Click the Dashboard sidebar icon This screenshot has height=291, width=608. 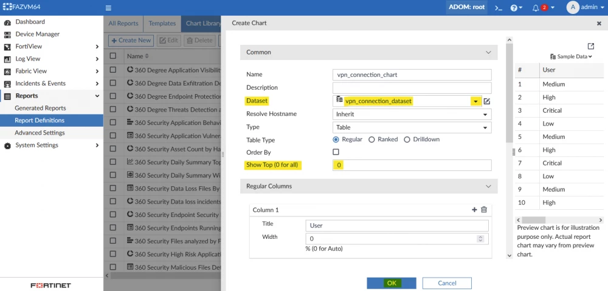pyautogui.click(x=7, y=22)
